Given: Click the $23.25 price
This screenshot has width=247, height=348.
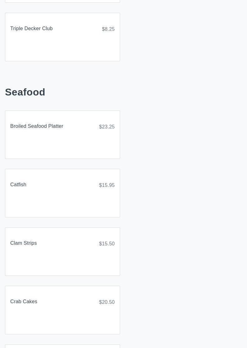Looking at the screenshot, I should tap(107, 127).
